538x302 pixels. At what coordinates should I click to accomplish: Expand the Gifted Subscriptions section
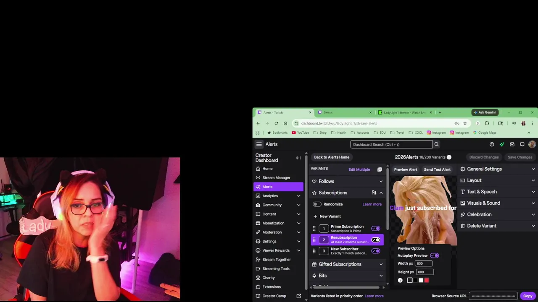(x=347, y=264)
